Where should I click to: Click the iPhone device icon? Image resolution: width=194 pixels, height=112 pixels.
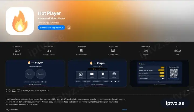pyautogui.click(x=6, y=91)
